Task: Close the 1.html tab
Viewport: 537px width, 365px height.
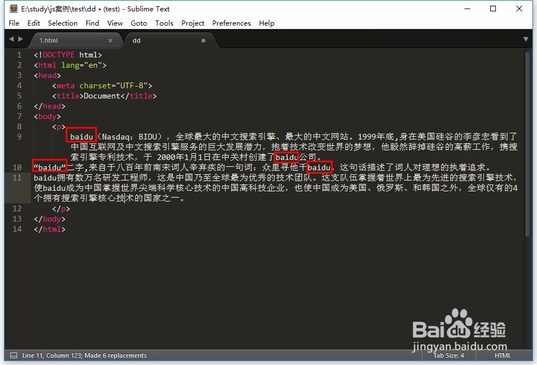Action: 110,40
